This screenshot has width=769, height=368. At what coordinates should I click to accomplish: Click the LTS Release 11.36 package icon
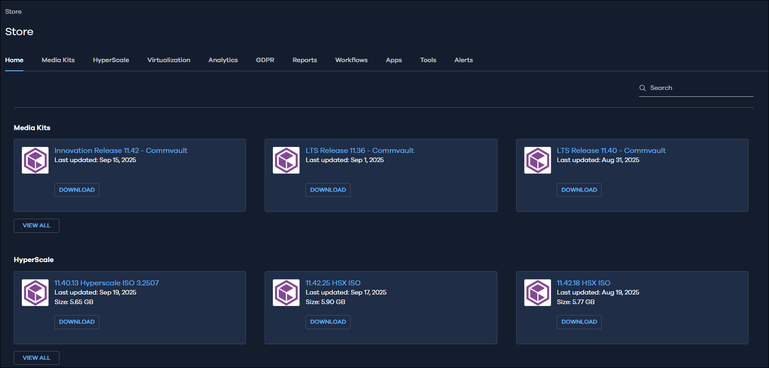[x=286, y=160]
